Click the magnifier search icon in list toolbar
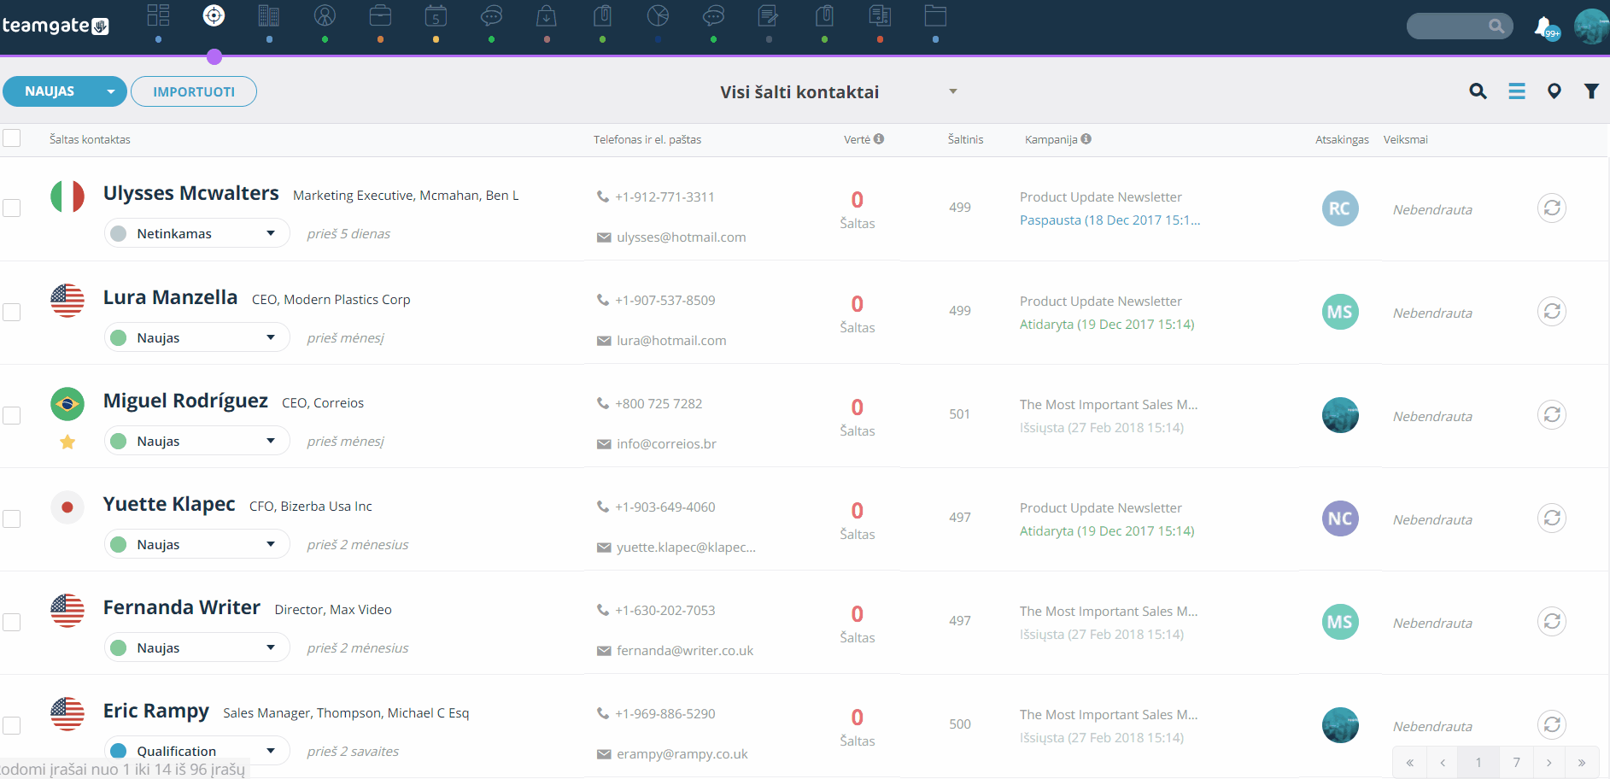Viewport: 1610px width, 779px height. tap(1478, 91)
